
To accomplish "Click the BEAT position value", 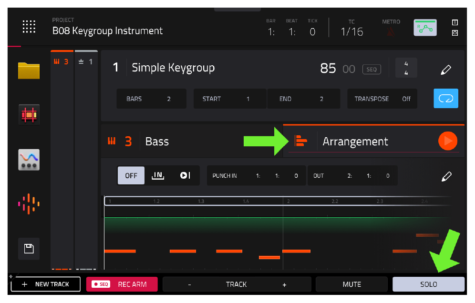I will (292, 31).
